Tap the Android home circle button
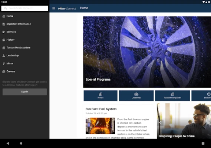Image resolution: width=211 pixels, height=148 pixels. point(21,144)
